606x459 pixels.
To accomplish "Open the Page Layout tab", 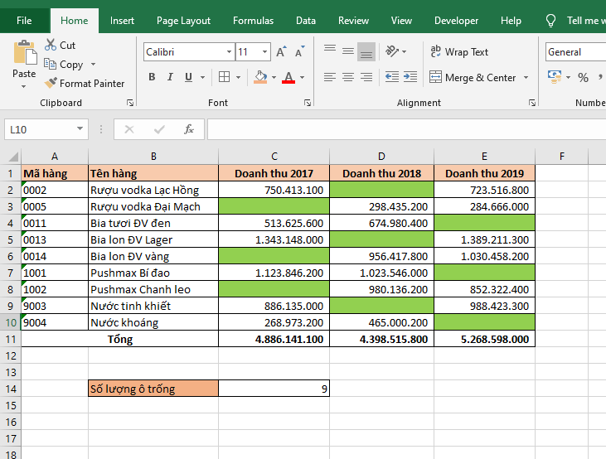I will [183, 21].
